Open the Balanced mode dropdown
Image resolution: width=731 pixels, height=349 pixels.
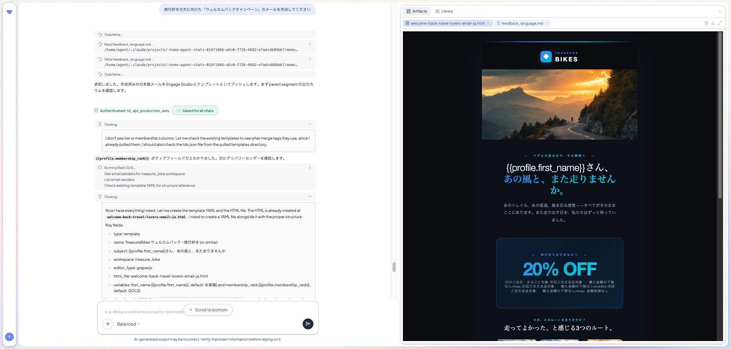coord(129,324)
